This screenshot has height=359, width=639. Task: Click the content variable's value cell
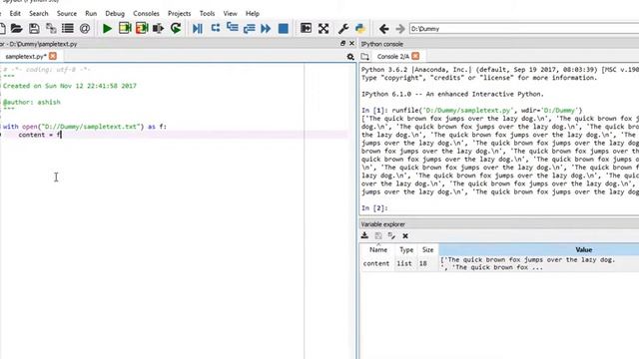(x=539, y=263)
